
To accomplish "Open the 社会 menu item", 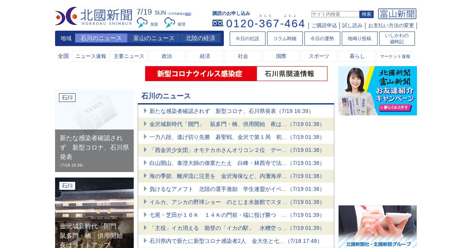I will 243,56.
